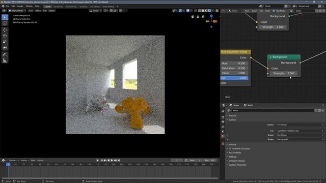Expand the Viewport Display panel
Viewport: 326px width, 183px height.
tap(236, 161)
